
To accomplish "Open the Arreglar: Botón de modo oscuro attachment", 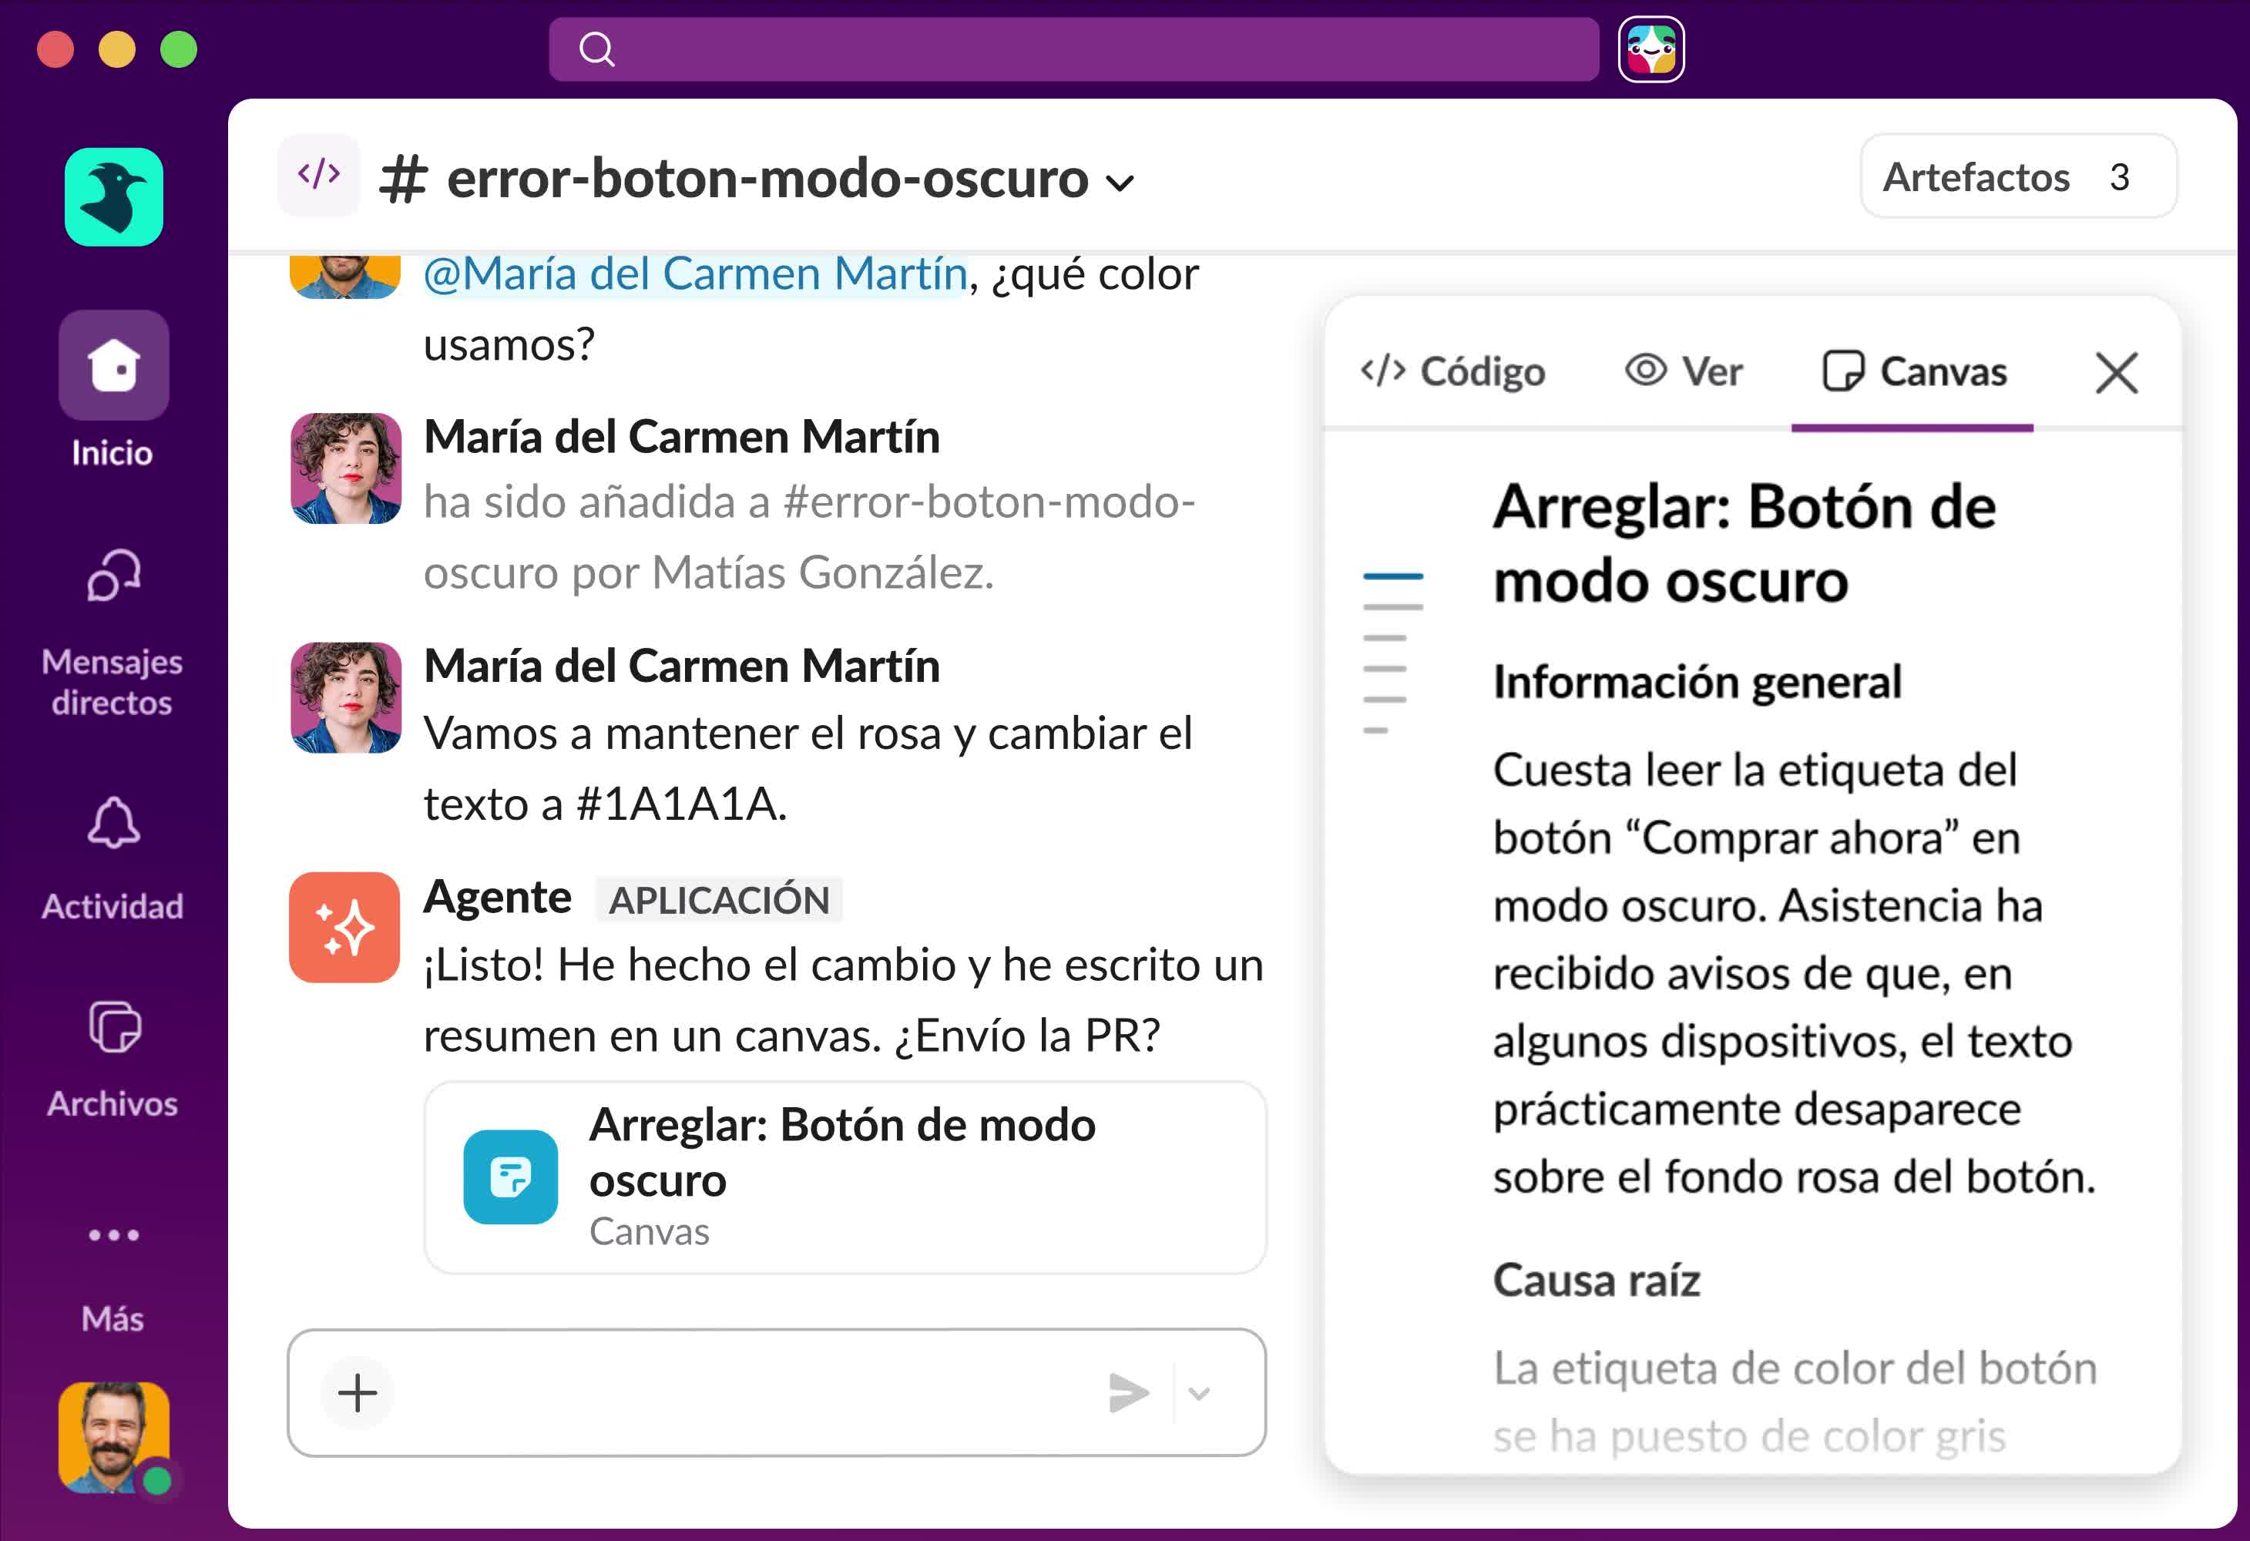I will [x=845, y=1177].
